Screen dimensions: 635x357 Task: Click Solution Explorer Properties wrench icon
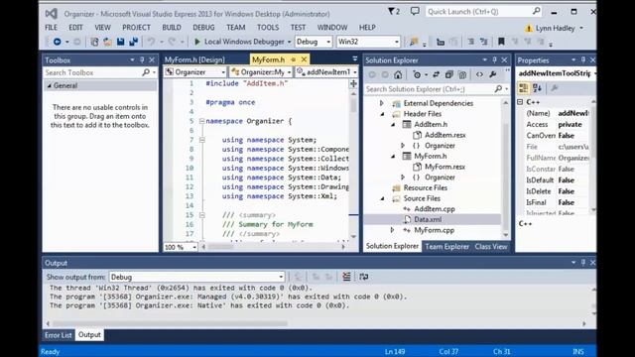(x=493, y=75)
